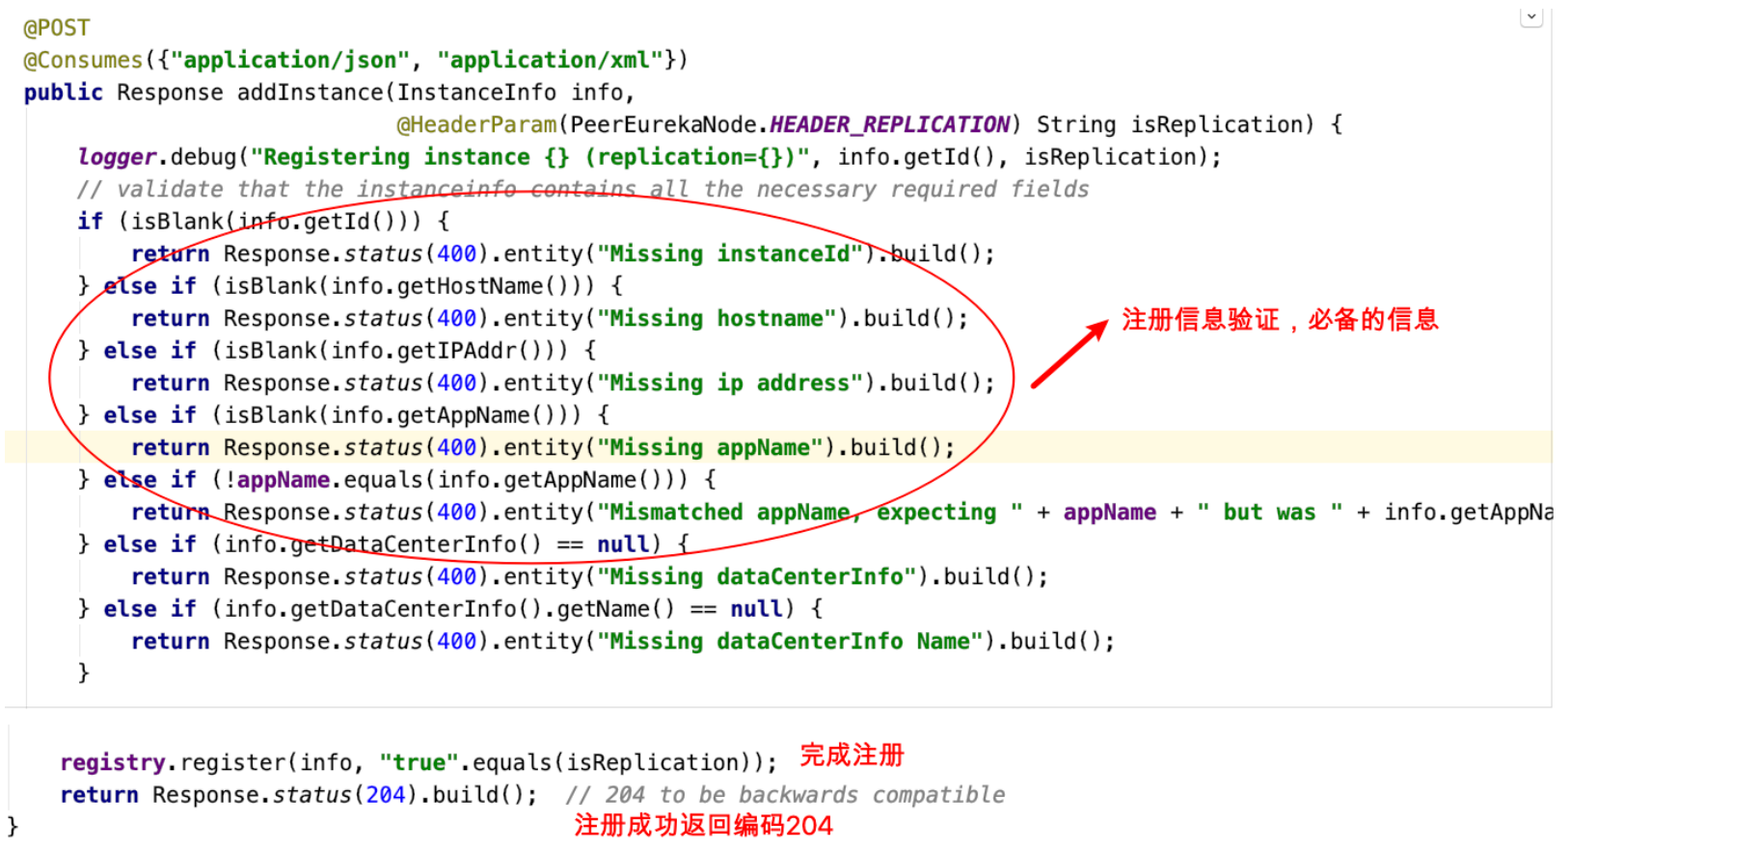The width and height of the screenshot is (1759, 850).
Task: Click the "true".equals(isReplication) expression
Action: tap(565, 762)
